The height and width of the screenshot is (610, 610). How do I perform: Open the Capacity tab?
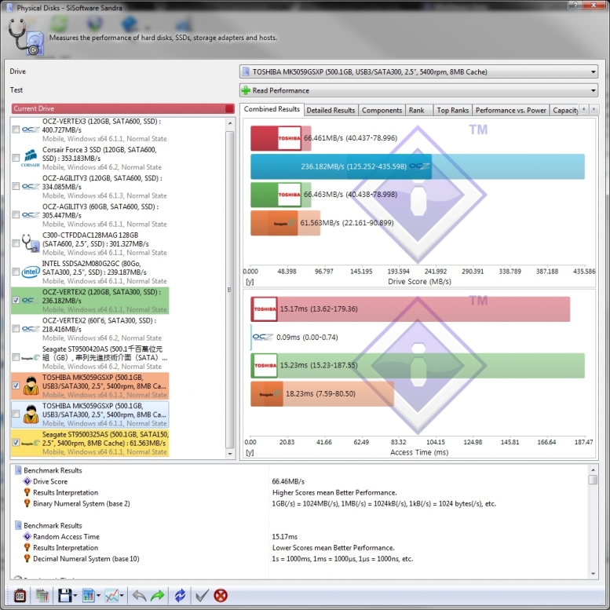pos(564,110)
